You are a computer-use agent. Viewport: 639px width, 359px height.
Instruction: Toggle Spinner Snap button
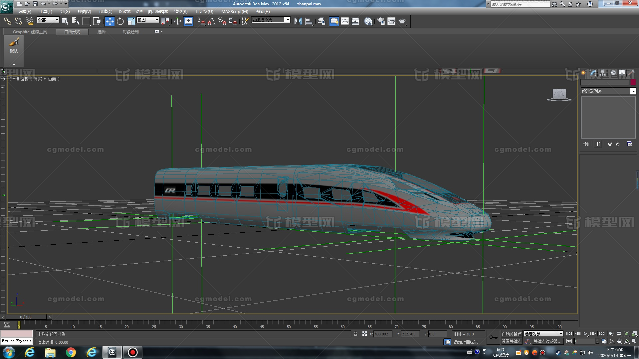[233, 21]
